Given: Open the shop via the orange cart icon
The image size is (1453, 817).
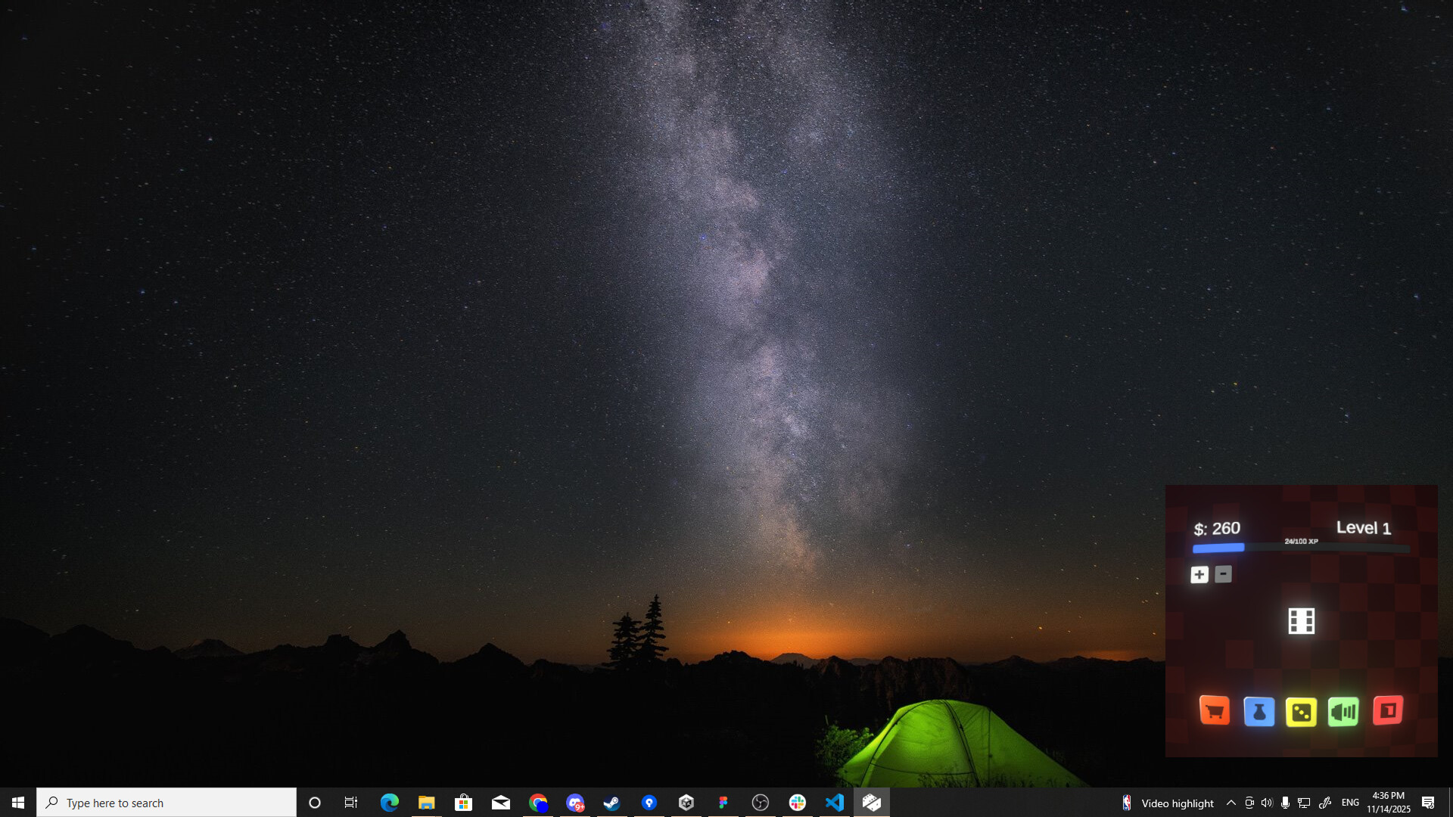Looking at the screenshot, I should (1215, 712).
